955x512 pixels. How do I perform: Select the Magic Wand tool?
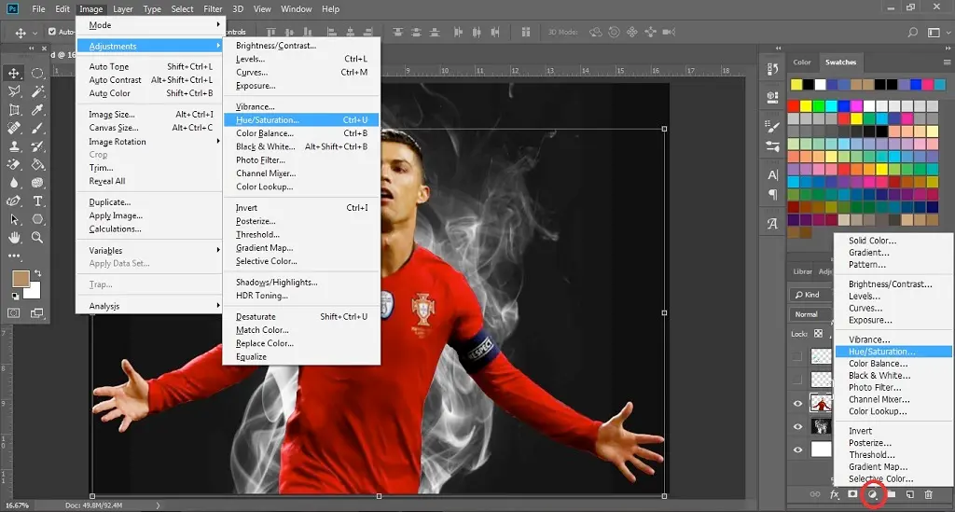pos(37,91)
